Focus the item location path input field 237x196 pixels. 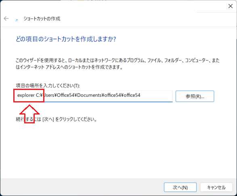[x=94, y=96]
